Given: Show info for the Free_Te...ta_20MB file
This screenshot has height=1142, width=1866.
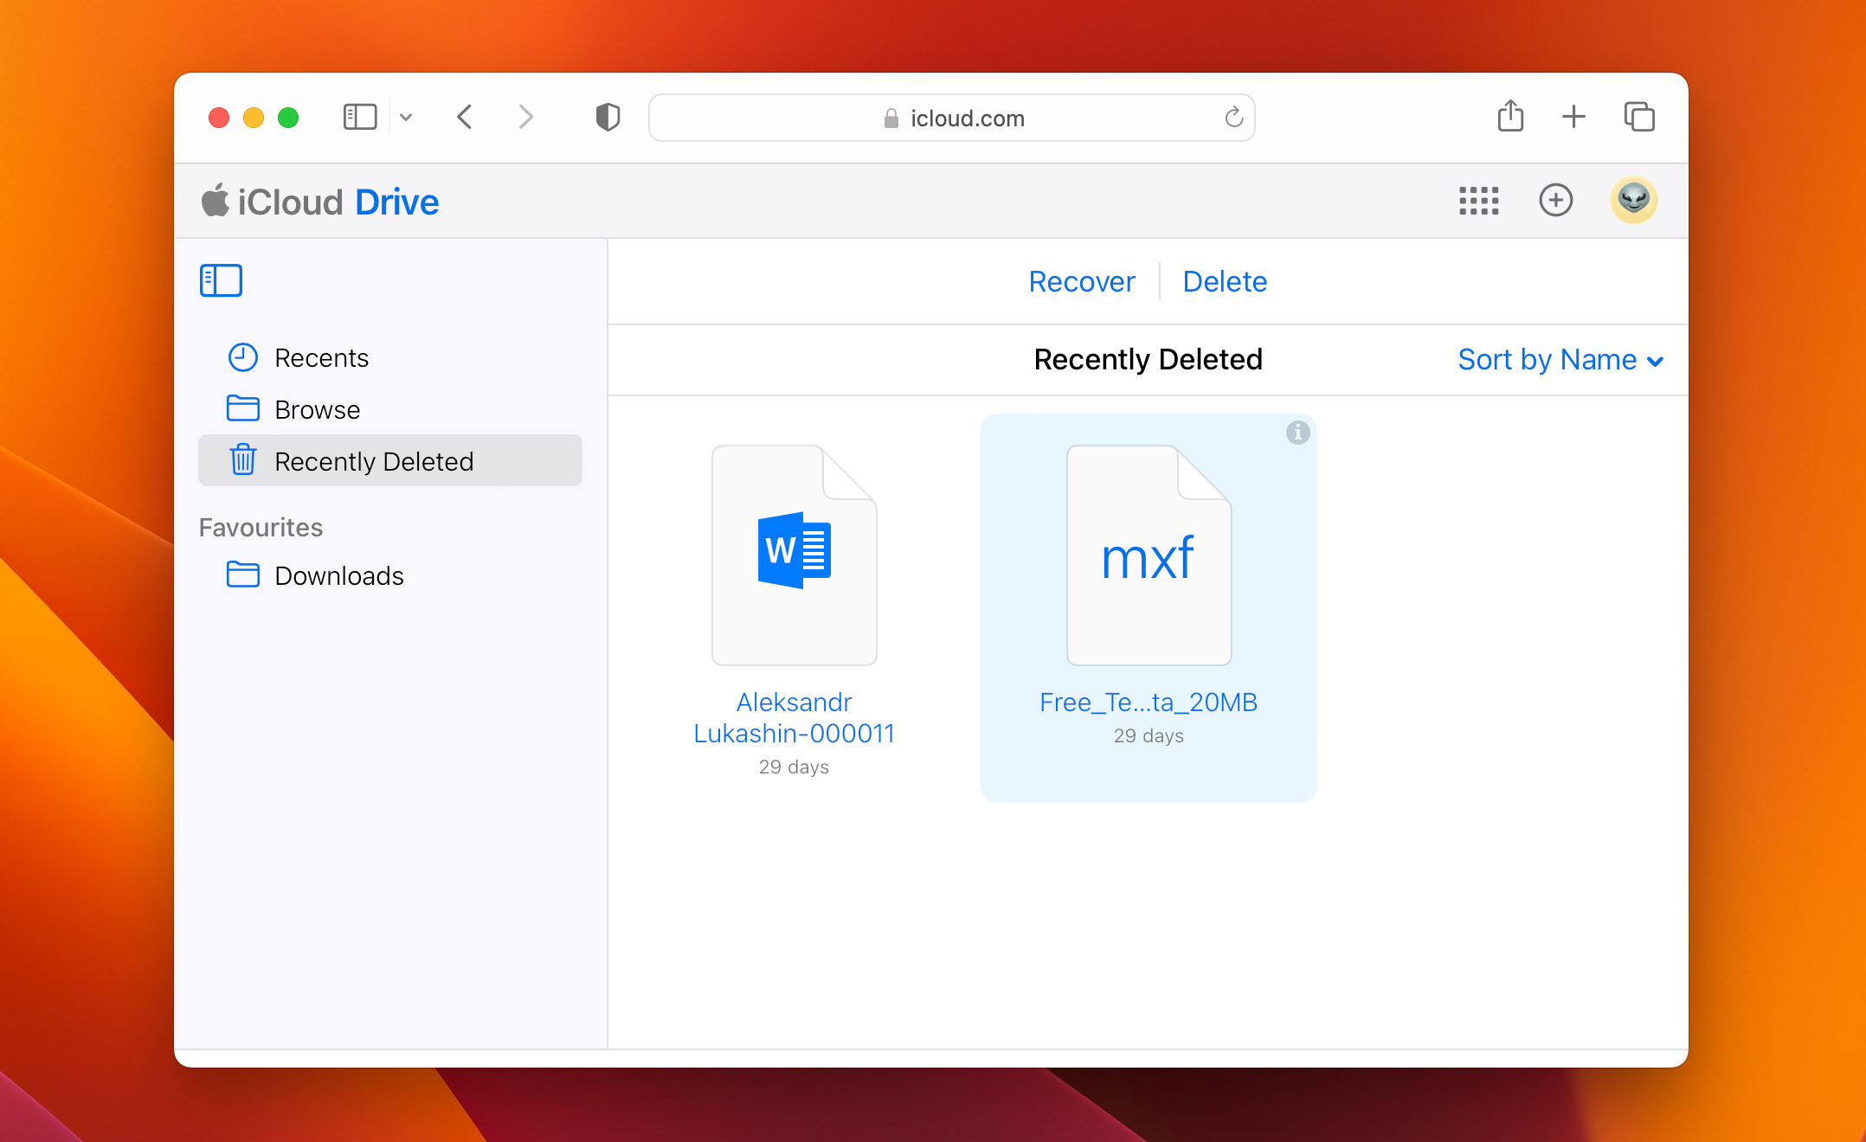Looking at the screenshot, I should pyautogui.click(x=1297, y=432).
